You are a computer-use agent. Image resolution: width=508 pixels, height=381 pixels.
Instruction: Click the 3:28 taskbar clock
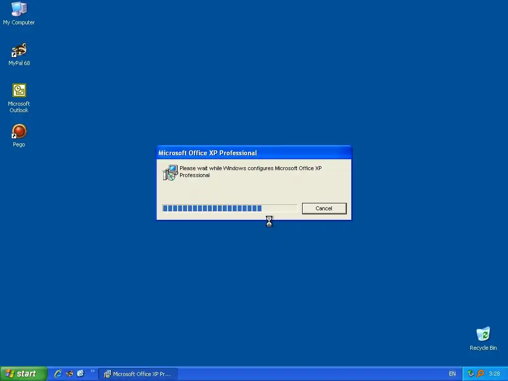[494, 374]
